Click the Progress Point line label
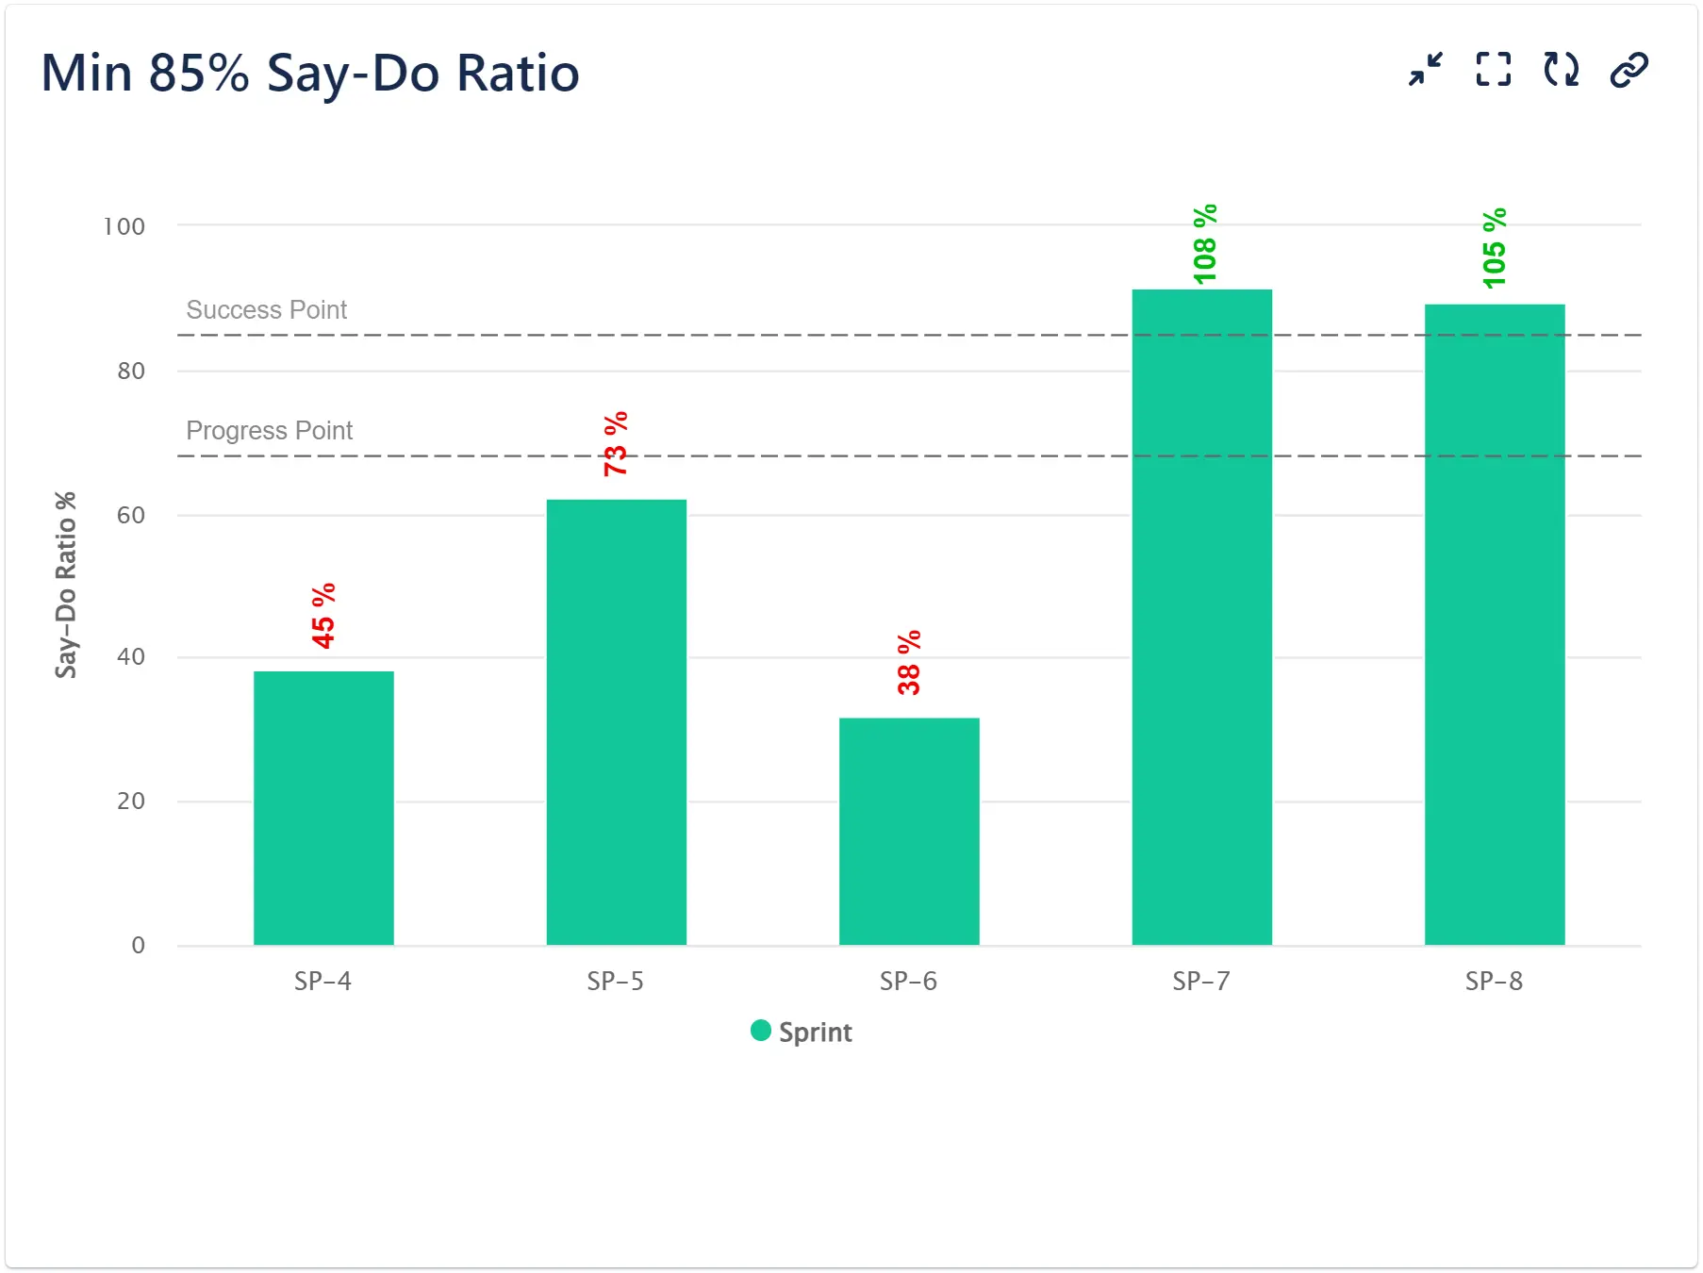 coord(269,431)
